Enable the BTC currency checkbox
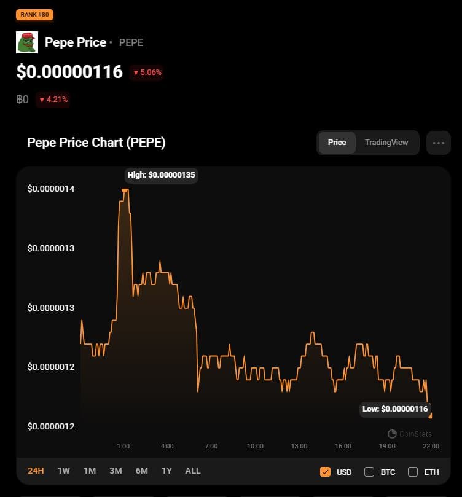This screenshot has height=497, width=462. (x=369, y=472)
